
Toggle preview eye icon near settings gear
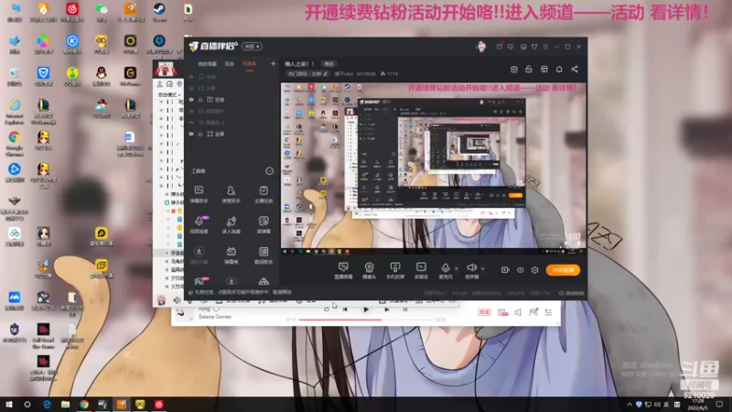click(520, 270)
